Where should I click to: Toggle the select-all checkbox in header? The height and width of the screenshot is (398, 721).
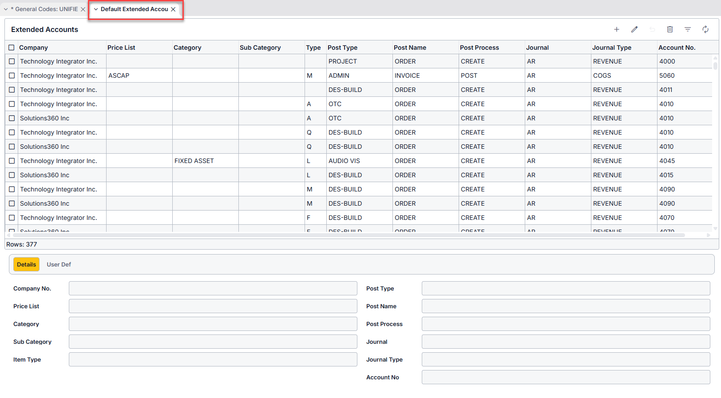tap(12, 48)
